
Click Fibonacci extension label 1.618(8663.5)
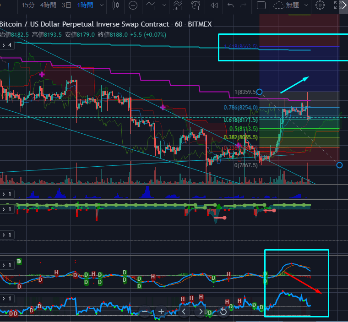click(240, 46)
